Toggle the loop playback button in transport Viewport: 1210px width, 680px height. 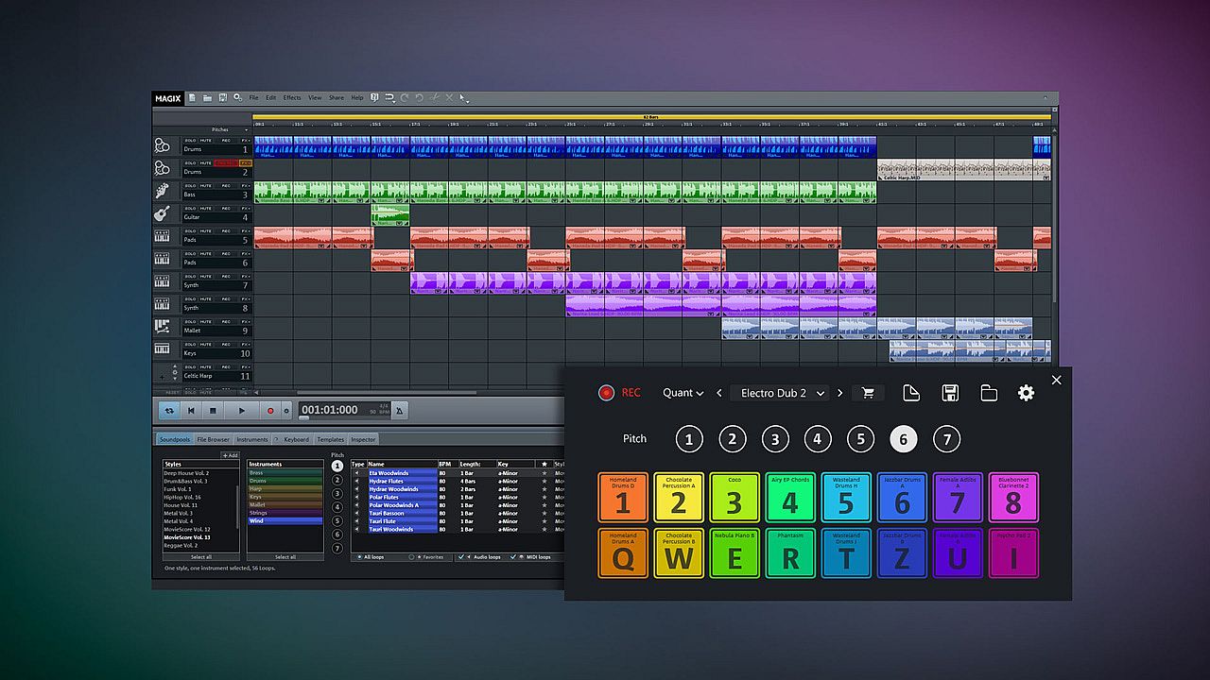tap(169, 411)
